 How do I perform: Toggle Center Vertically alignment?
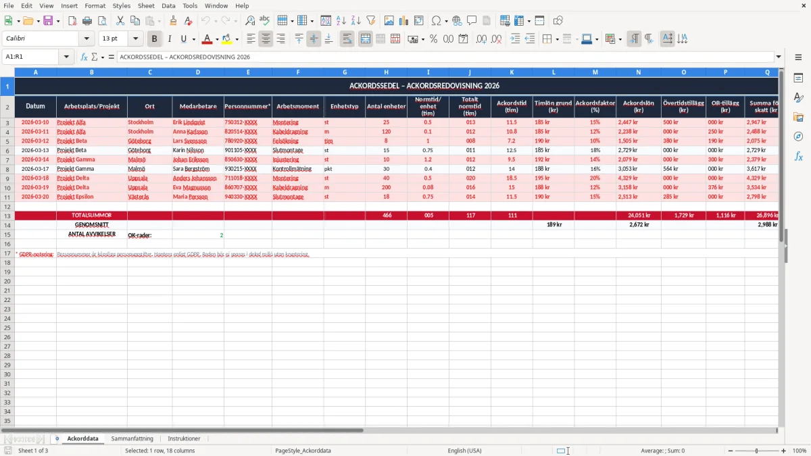pos(314,39)
